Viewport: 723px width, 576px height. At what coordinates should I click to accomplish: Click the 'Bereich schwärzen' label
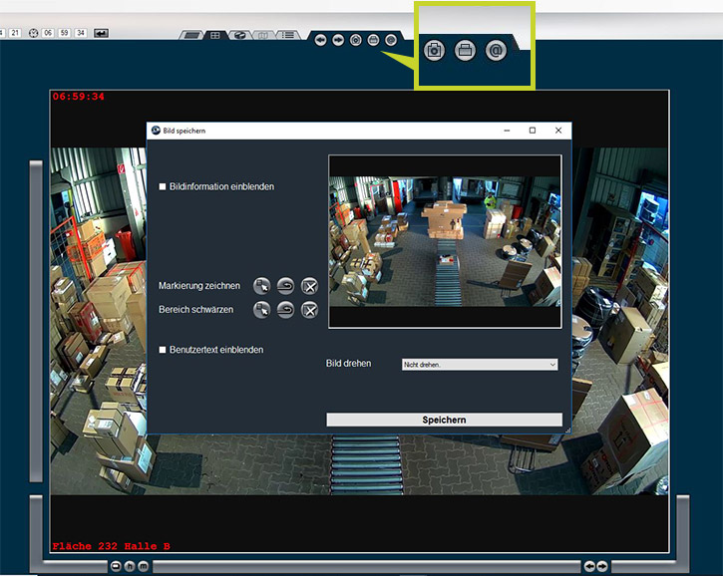click(196, 310)
